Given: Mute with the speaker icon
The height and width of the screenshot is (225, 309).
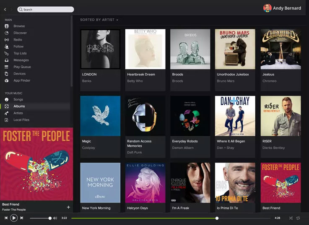Looking at the screenshot, I should click(x=55, y=218).
